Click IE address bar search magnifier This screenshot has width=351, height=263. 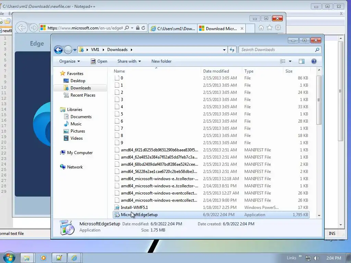127,28
